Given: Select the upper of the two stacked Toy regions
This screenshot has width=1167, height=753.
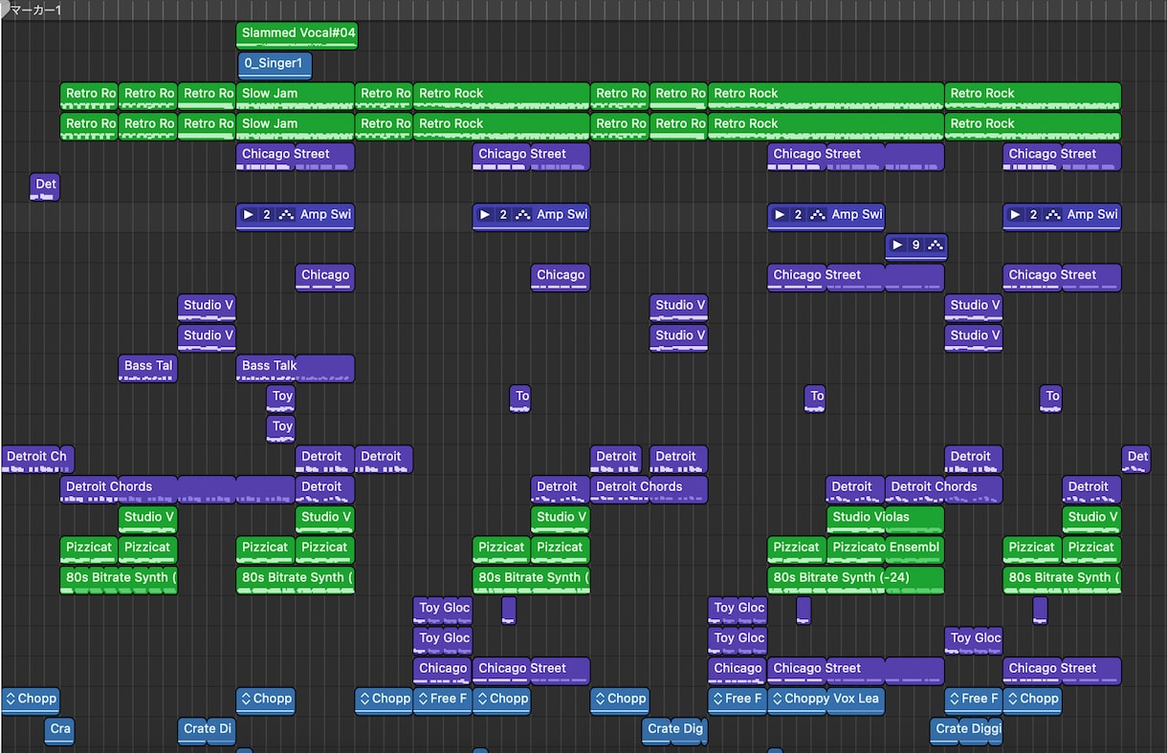Looking at the screenshot, I should (281, 399).
